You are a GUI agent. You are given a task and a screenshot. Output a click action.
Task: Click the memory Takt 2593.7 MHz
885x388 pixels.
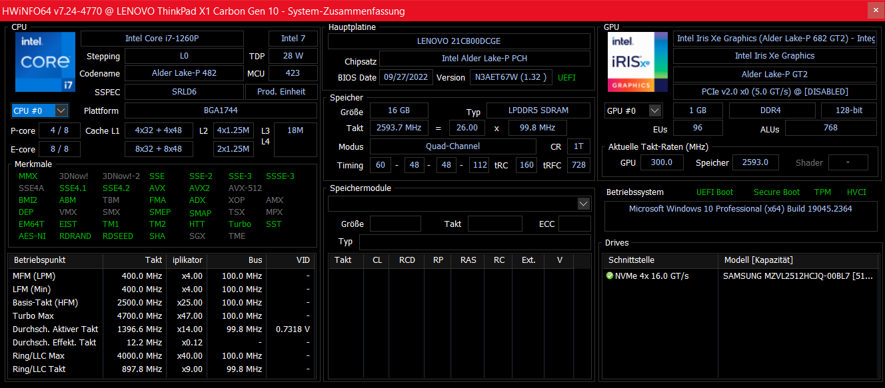tap(399, 128)
